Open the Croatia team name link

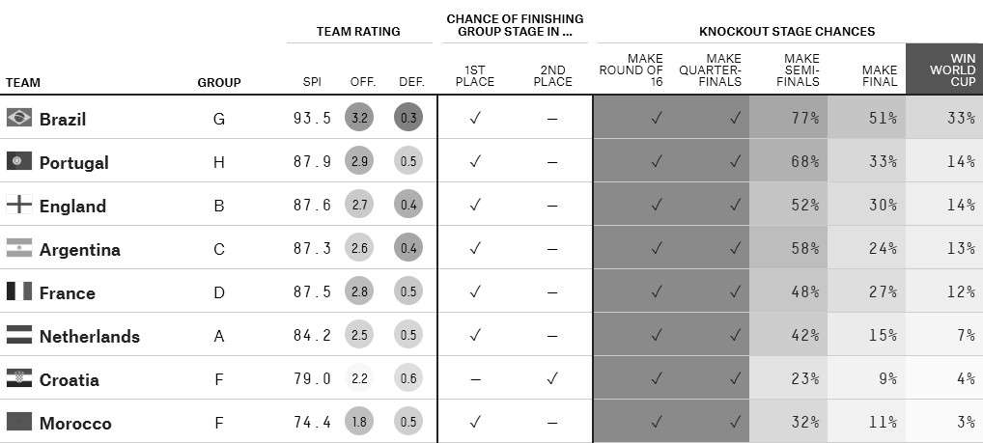69,379
